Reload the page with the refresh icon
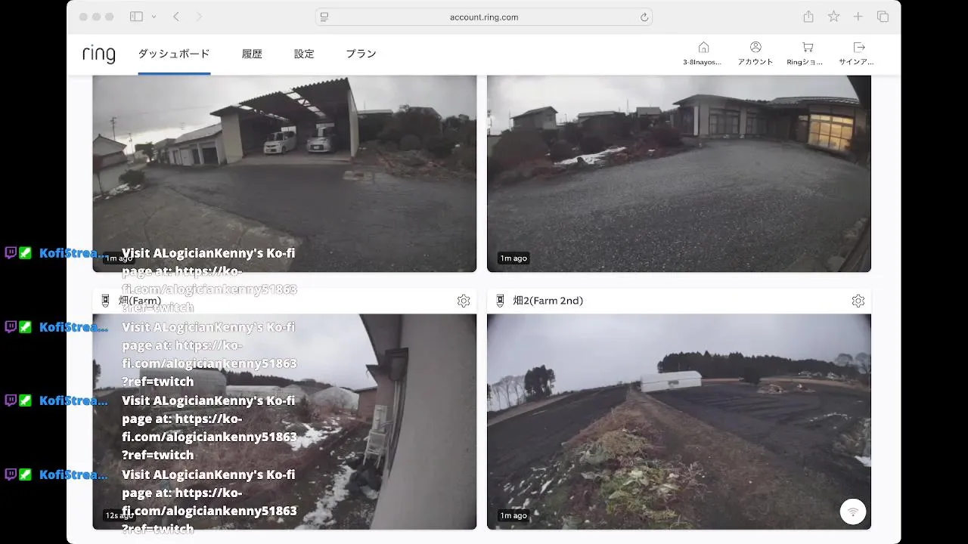The width and height of the screenshot is (968, 544). pyautogui.click(x=644, y=17)
